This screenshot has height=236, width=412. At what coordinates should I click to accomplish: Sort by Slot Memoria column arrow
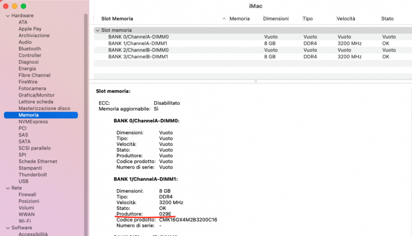[224, 19]
